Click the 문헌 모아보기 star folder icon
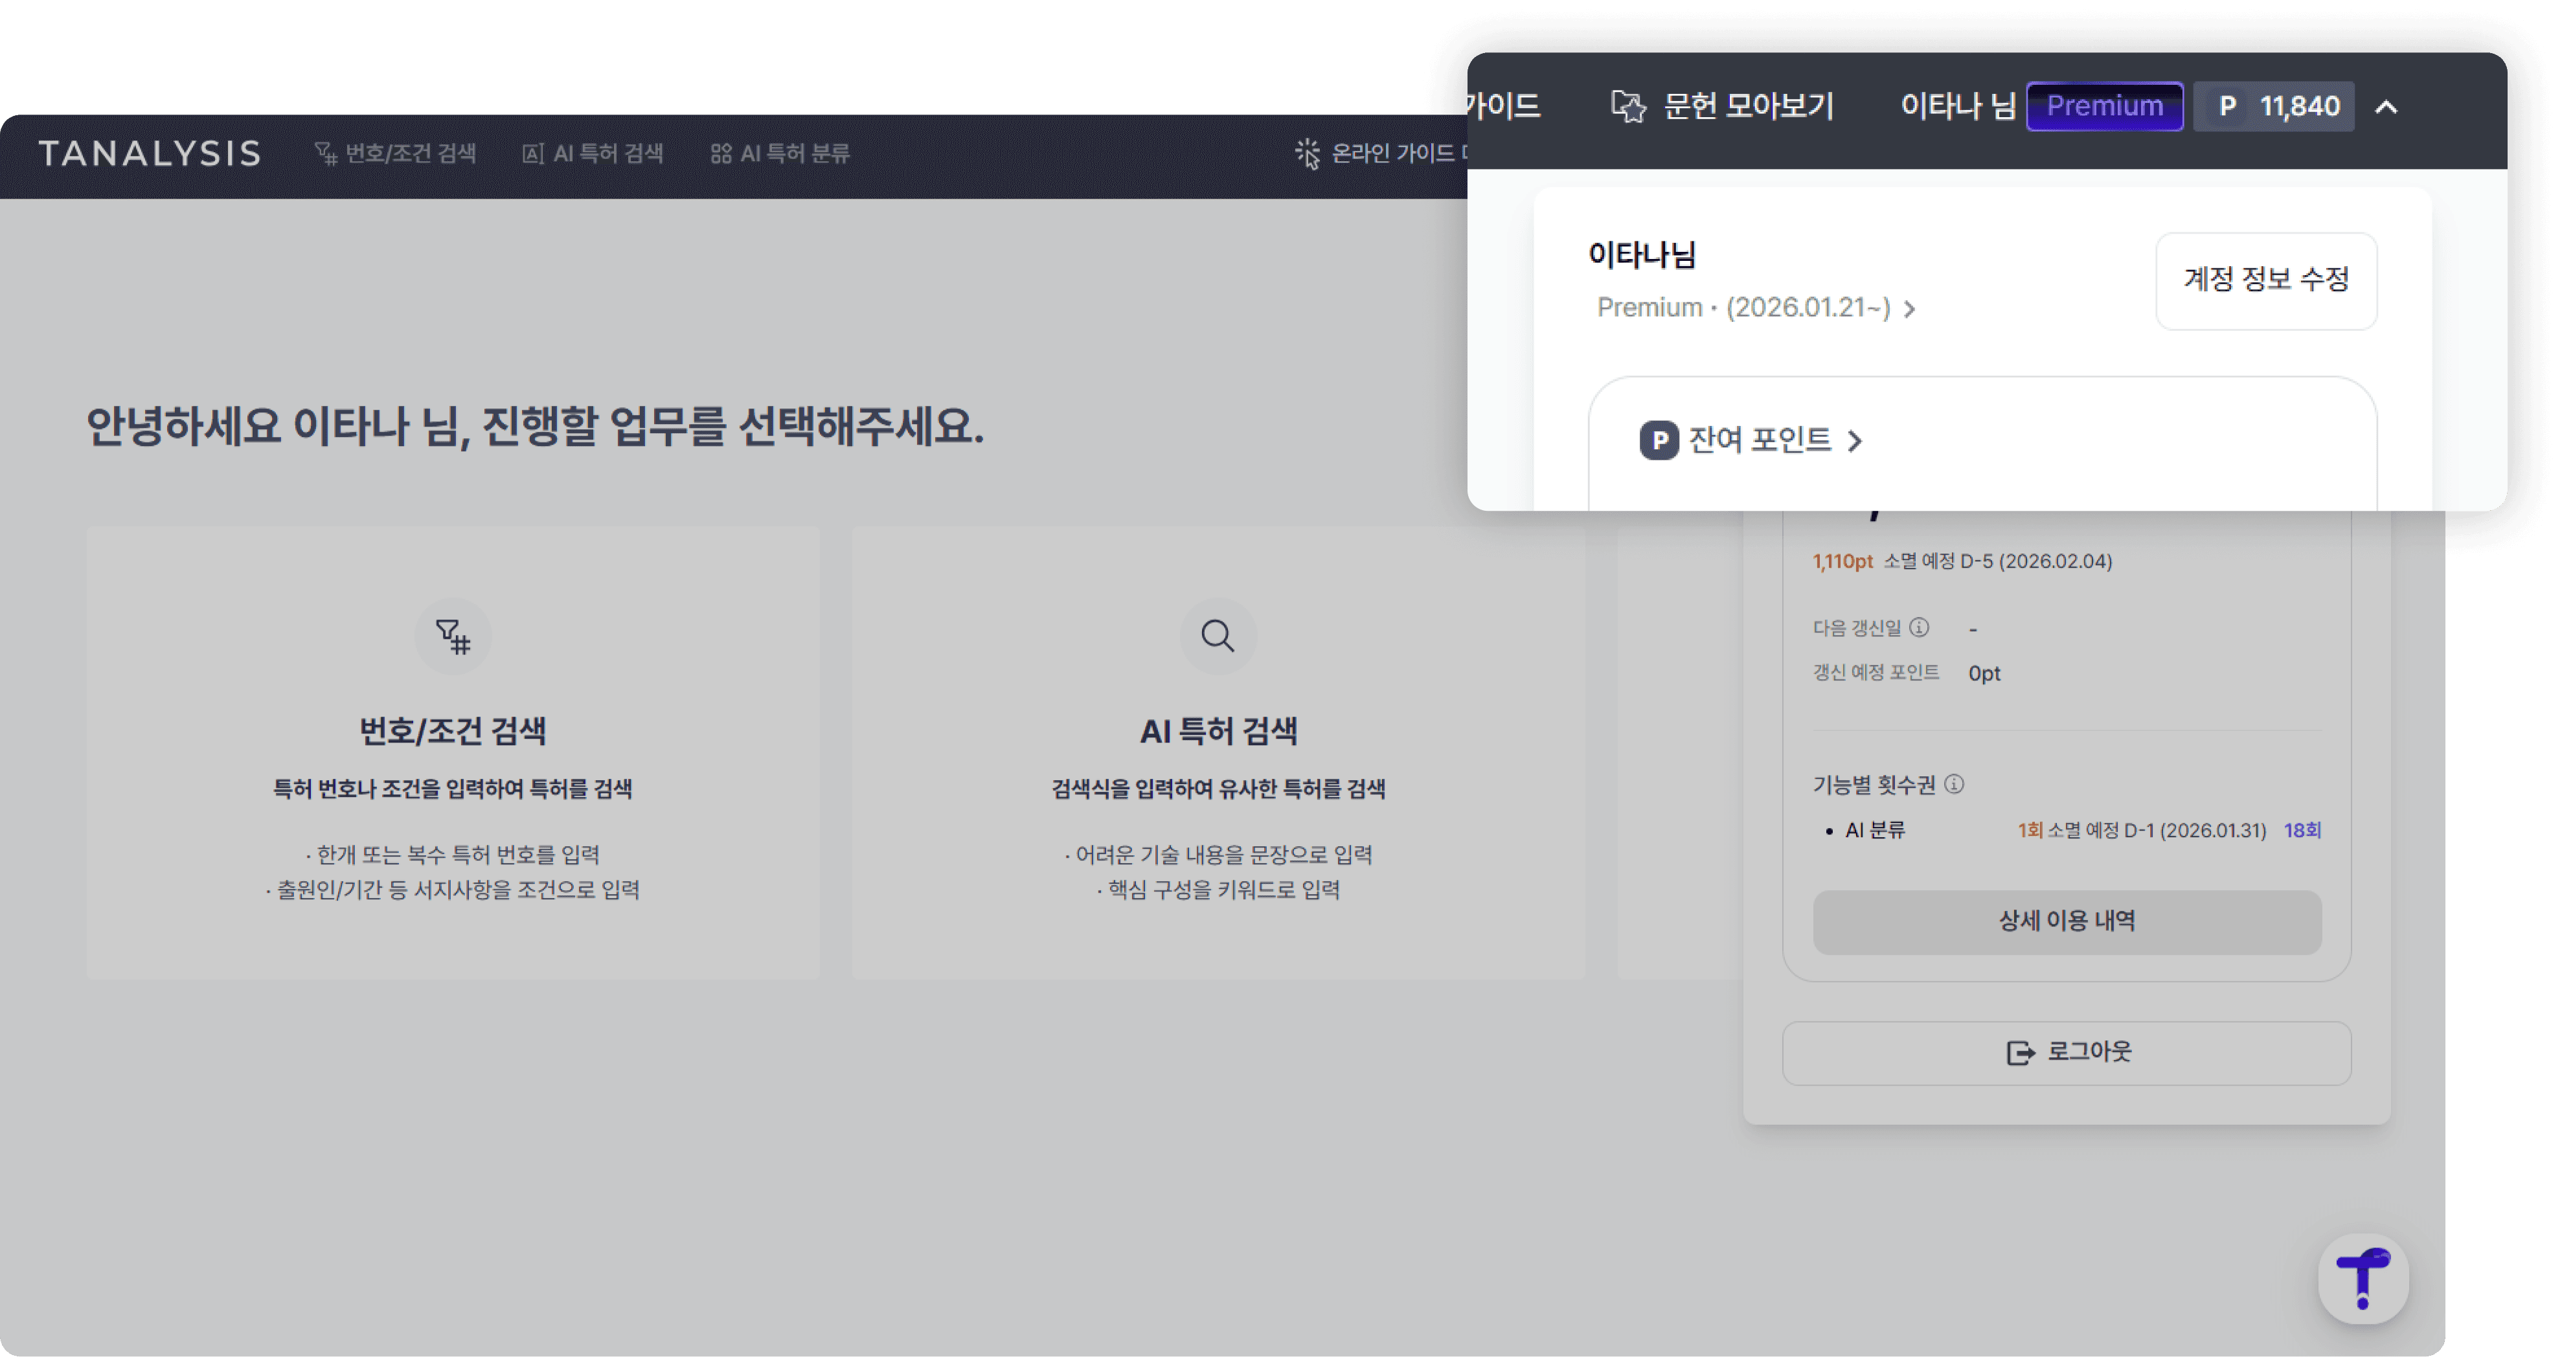Image resolution: width=2562 pixels, height=1357 pixels. (x=1628, y=106)
